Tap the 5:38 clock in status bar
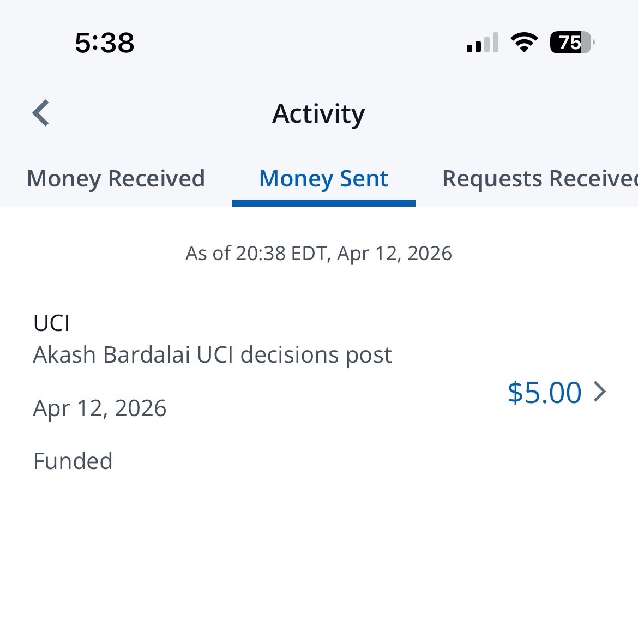Image resolution: width=638 pixels, height=638 pixels. (x=105, y=43)
